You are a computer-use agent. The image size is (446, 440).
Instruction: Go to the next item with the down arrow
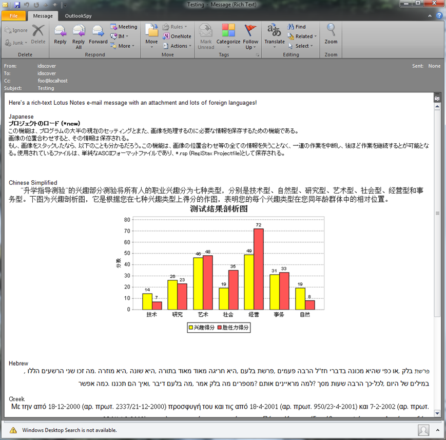pos(54,5)
